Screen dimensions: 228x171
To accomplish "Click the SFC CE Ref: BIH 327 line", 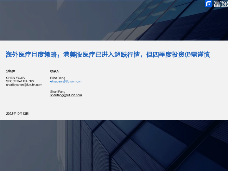I will coord(20,81).
